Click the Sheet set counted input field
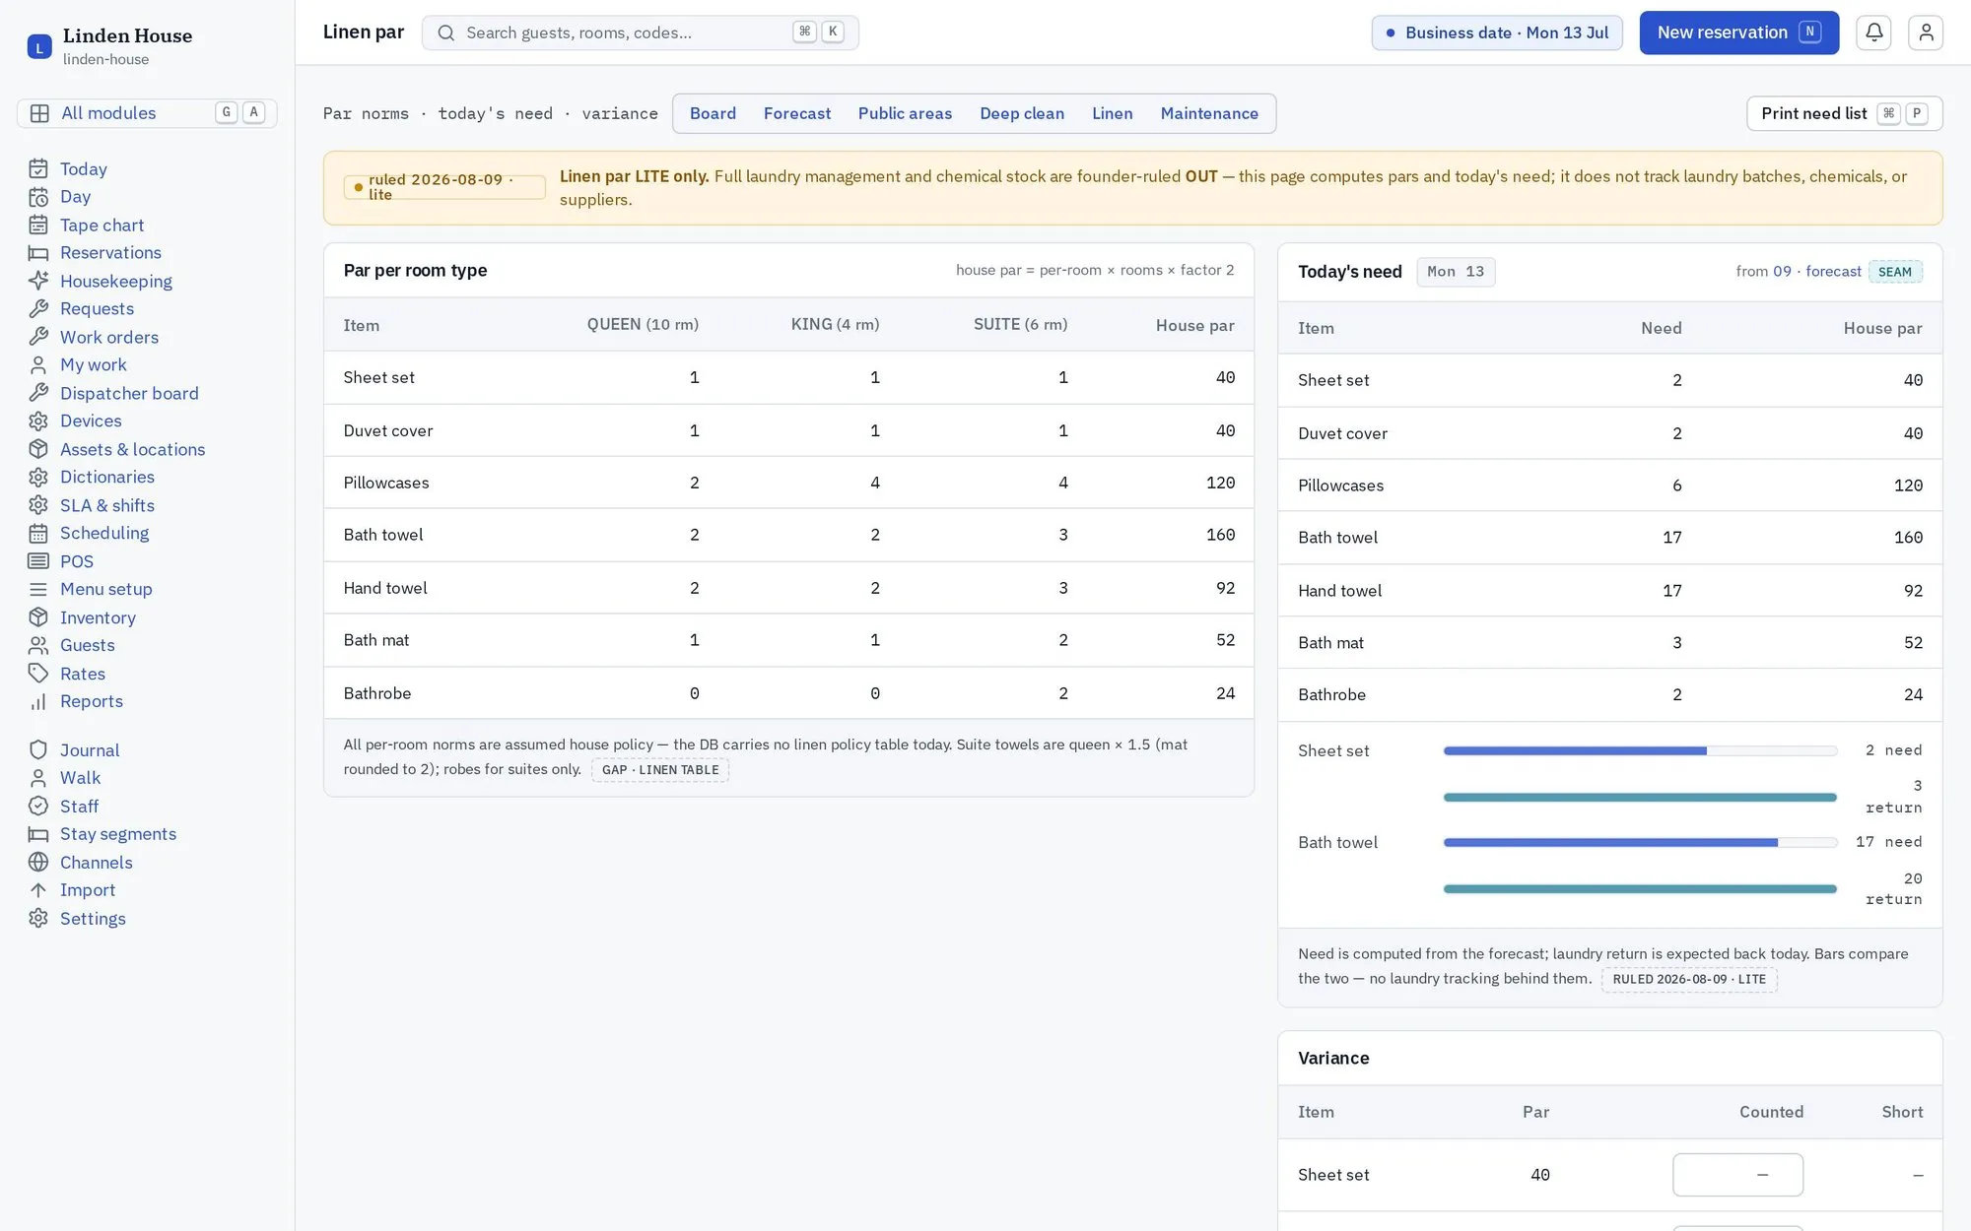The height and width of the screenshot is (1231, 1971). (1737, 1175)
